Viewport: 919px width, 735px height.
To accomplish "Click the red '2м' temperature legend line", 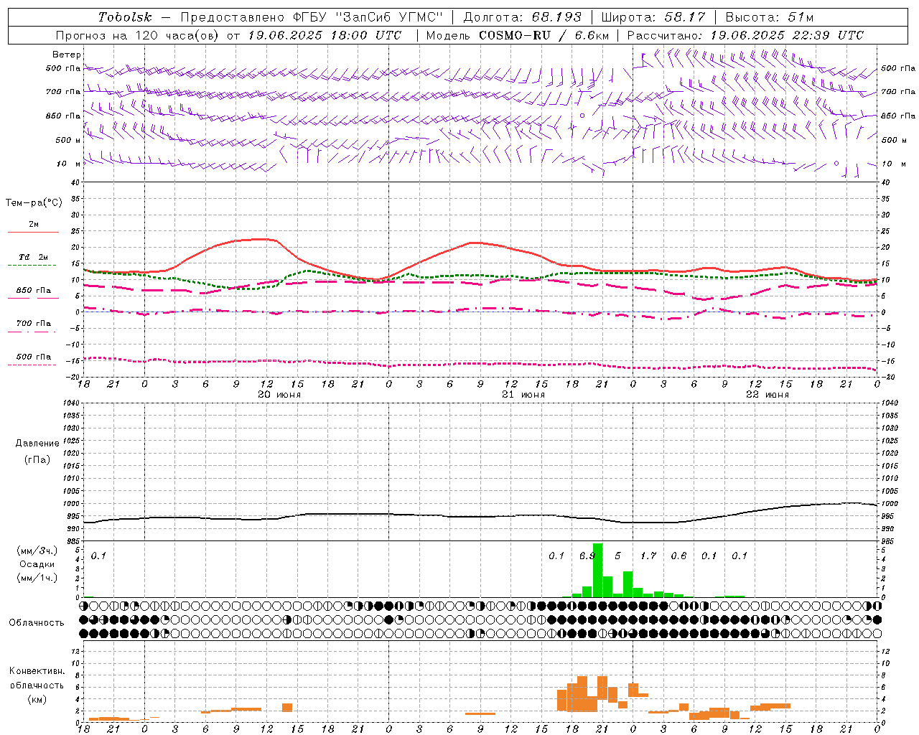I will click(x=33, y=232).
